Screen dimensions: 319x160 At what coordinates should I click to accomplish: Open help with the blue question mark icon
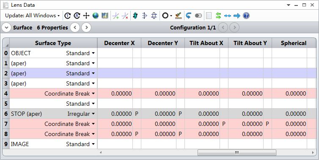coord(246,16)
